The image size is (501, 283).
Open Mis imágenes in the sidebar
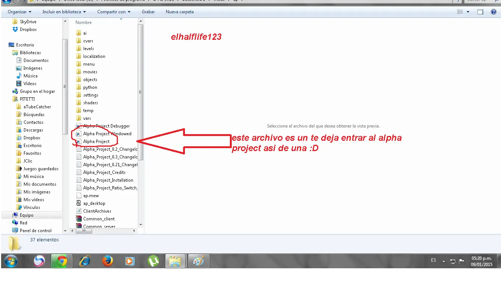click(x=37, y=192)
